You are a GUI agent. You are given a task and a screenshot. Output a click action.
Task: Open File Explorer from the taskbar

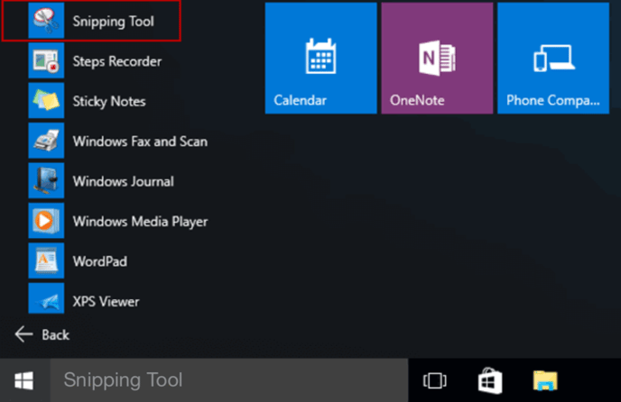pos(545,380)
